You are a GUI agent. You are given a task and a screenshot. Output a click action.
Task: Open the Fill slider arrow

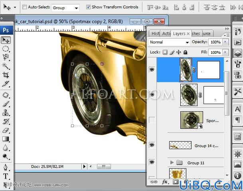tap(225, 52)
